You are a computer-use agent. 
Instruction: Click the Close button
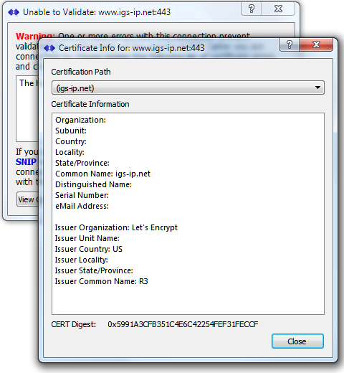click(x=297, y=341)
